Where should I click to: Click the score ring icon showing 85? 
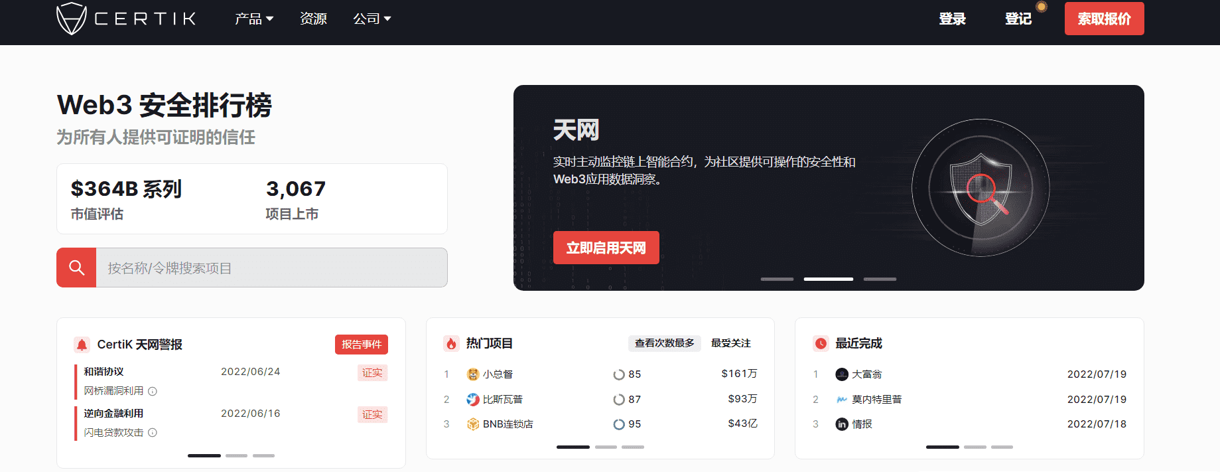[x=619, y=374]
